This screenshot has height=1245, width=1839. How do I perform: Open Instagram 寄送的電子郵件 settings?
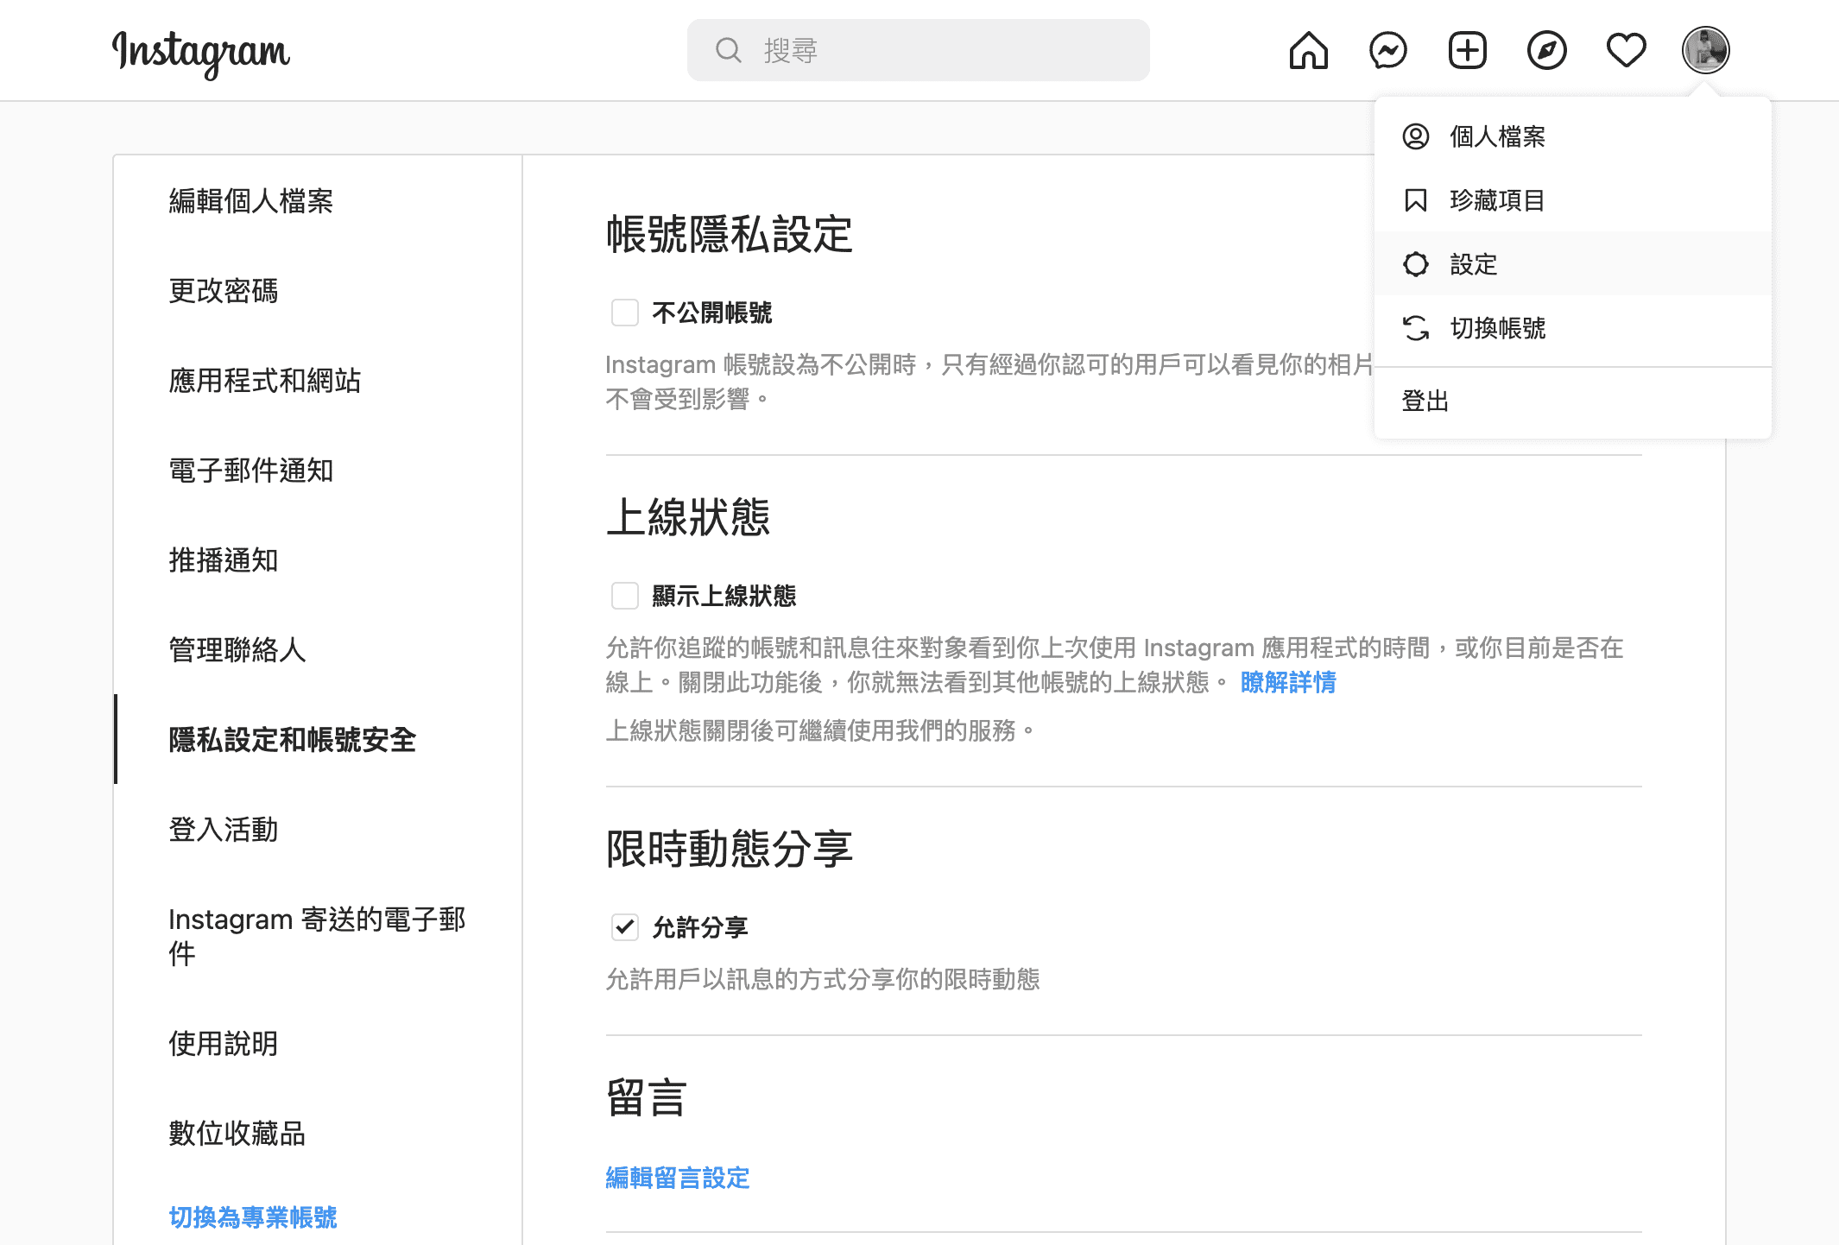[x=318, y=937]
